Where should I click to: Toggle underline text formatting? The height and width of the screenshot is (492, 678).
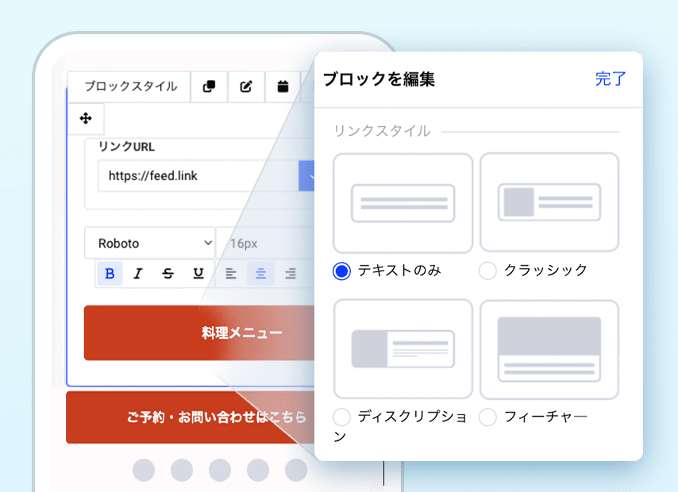click(198, 273)
